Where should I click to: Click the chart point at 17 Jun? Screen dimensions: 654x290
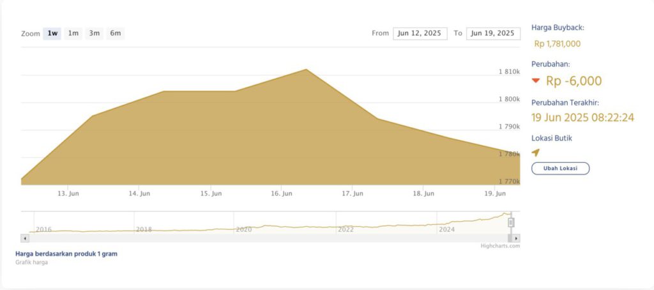coord(378,118)
